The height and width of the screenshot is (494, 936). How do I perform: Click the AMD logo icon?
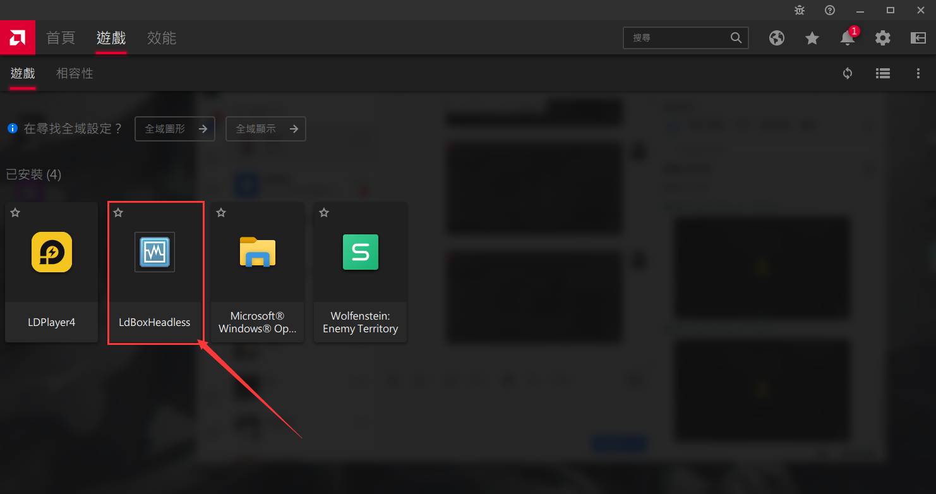point(17,38)
